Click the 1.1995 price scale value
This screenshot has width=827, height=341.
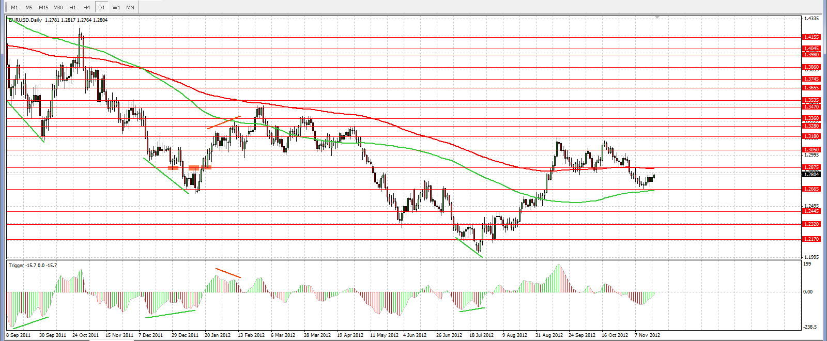pyautogui.click(x=811, y=257)
